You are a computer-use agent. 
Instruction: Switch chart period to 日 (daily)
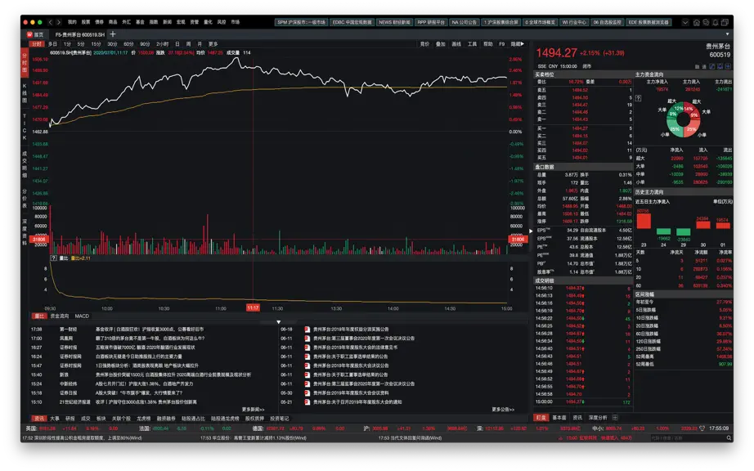[x=177, y=43]
